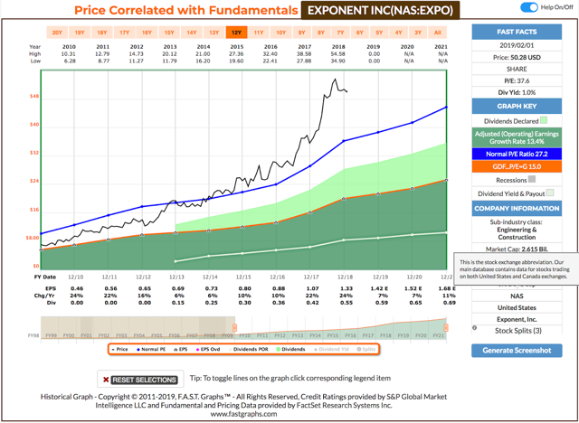Click the info icon beside Stock Splits
Screen dimensions: 579x423
pyautogui.click(x=474, y=327)
